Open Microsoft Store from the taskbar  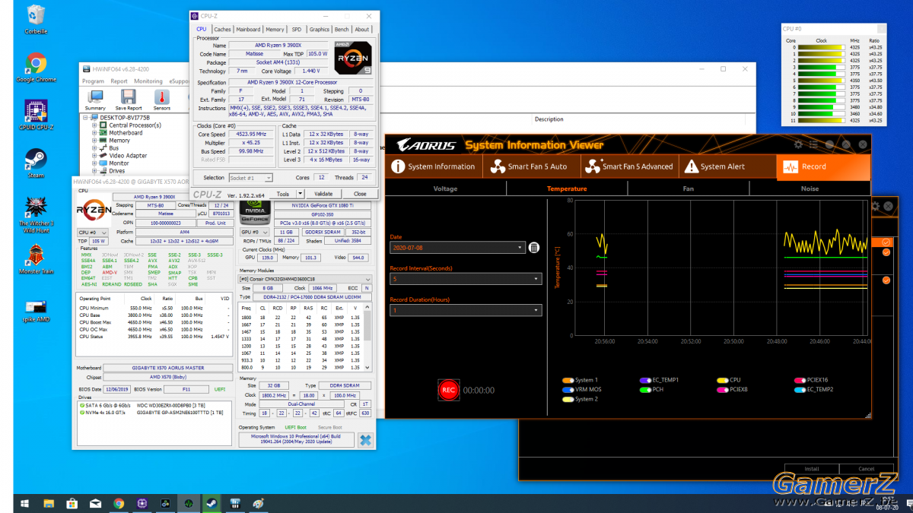[x=72, y=503]
